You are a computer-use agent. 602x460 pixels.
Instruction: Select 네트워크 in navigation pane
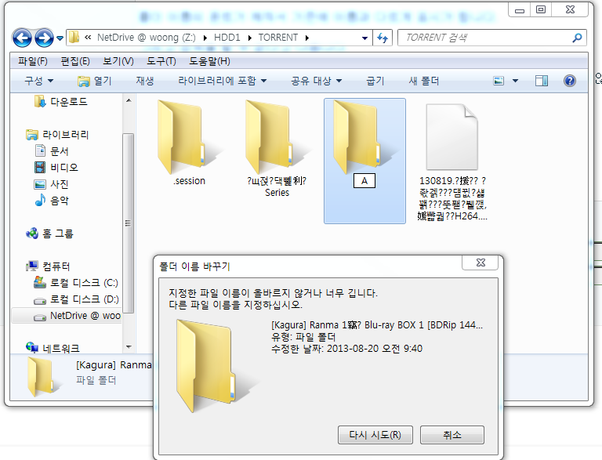tap(53, 348)
